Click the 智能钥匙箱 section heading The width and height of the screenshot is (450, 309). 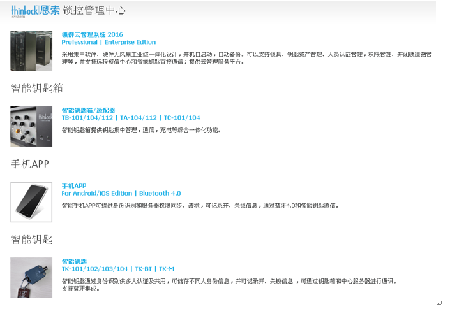(x=37, y=88)
